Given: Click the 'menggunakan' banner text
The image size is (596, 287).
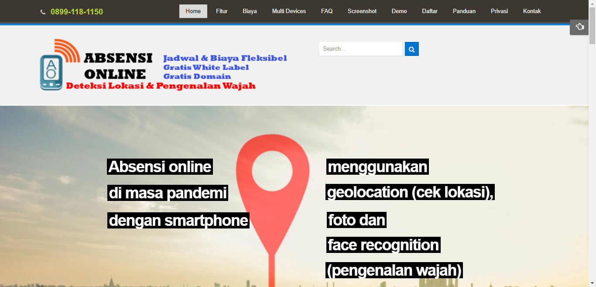Looking at the screenshot, I should click(x=377, y=167).
